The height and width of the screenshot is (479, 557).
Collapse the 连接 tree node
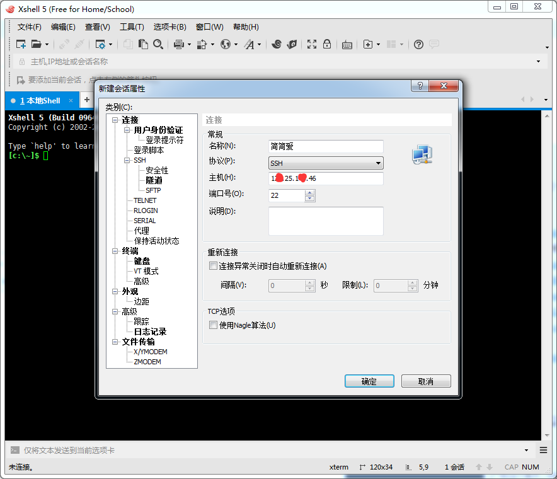(x=115, y=120)
